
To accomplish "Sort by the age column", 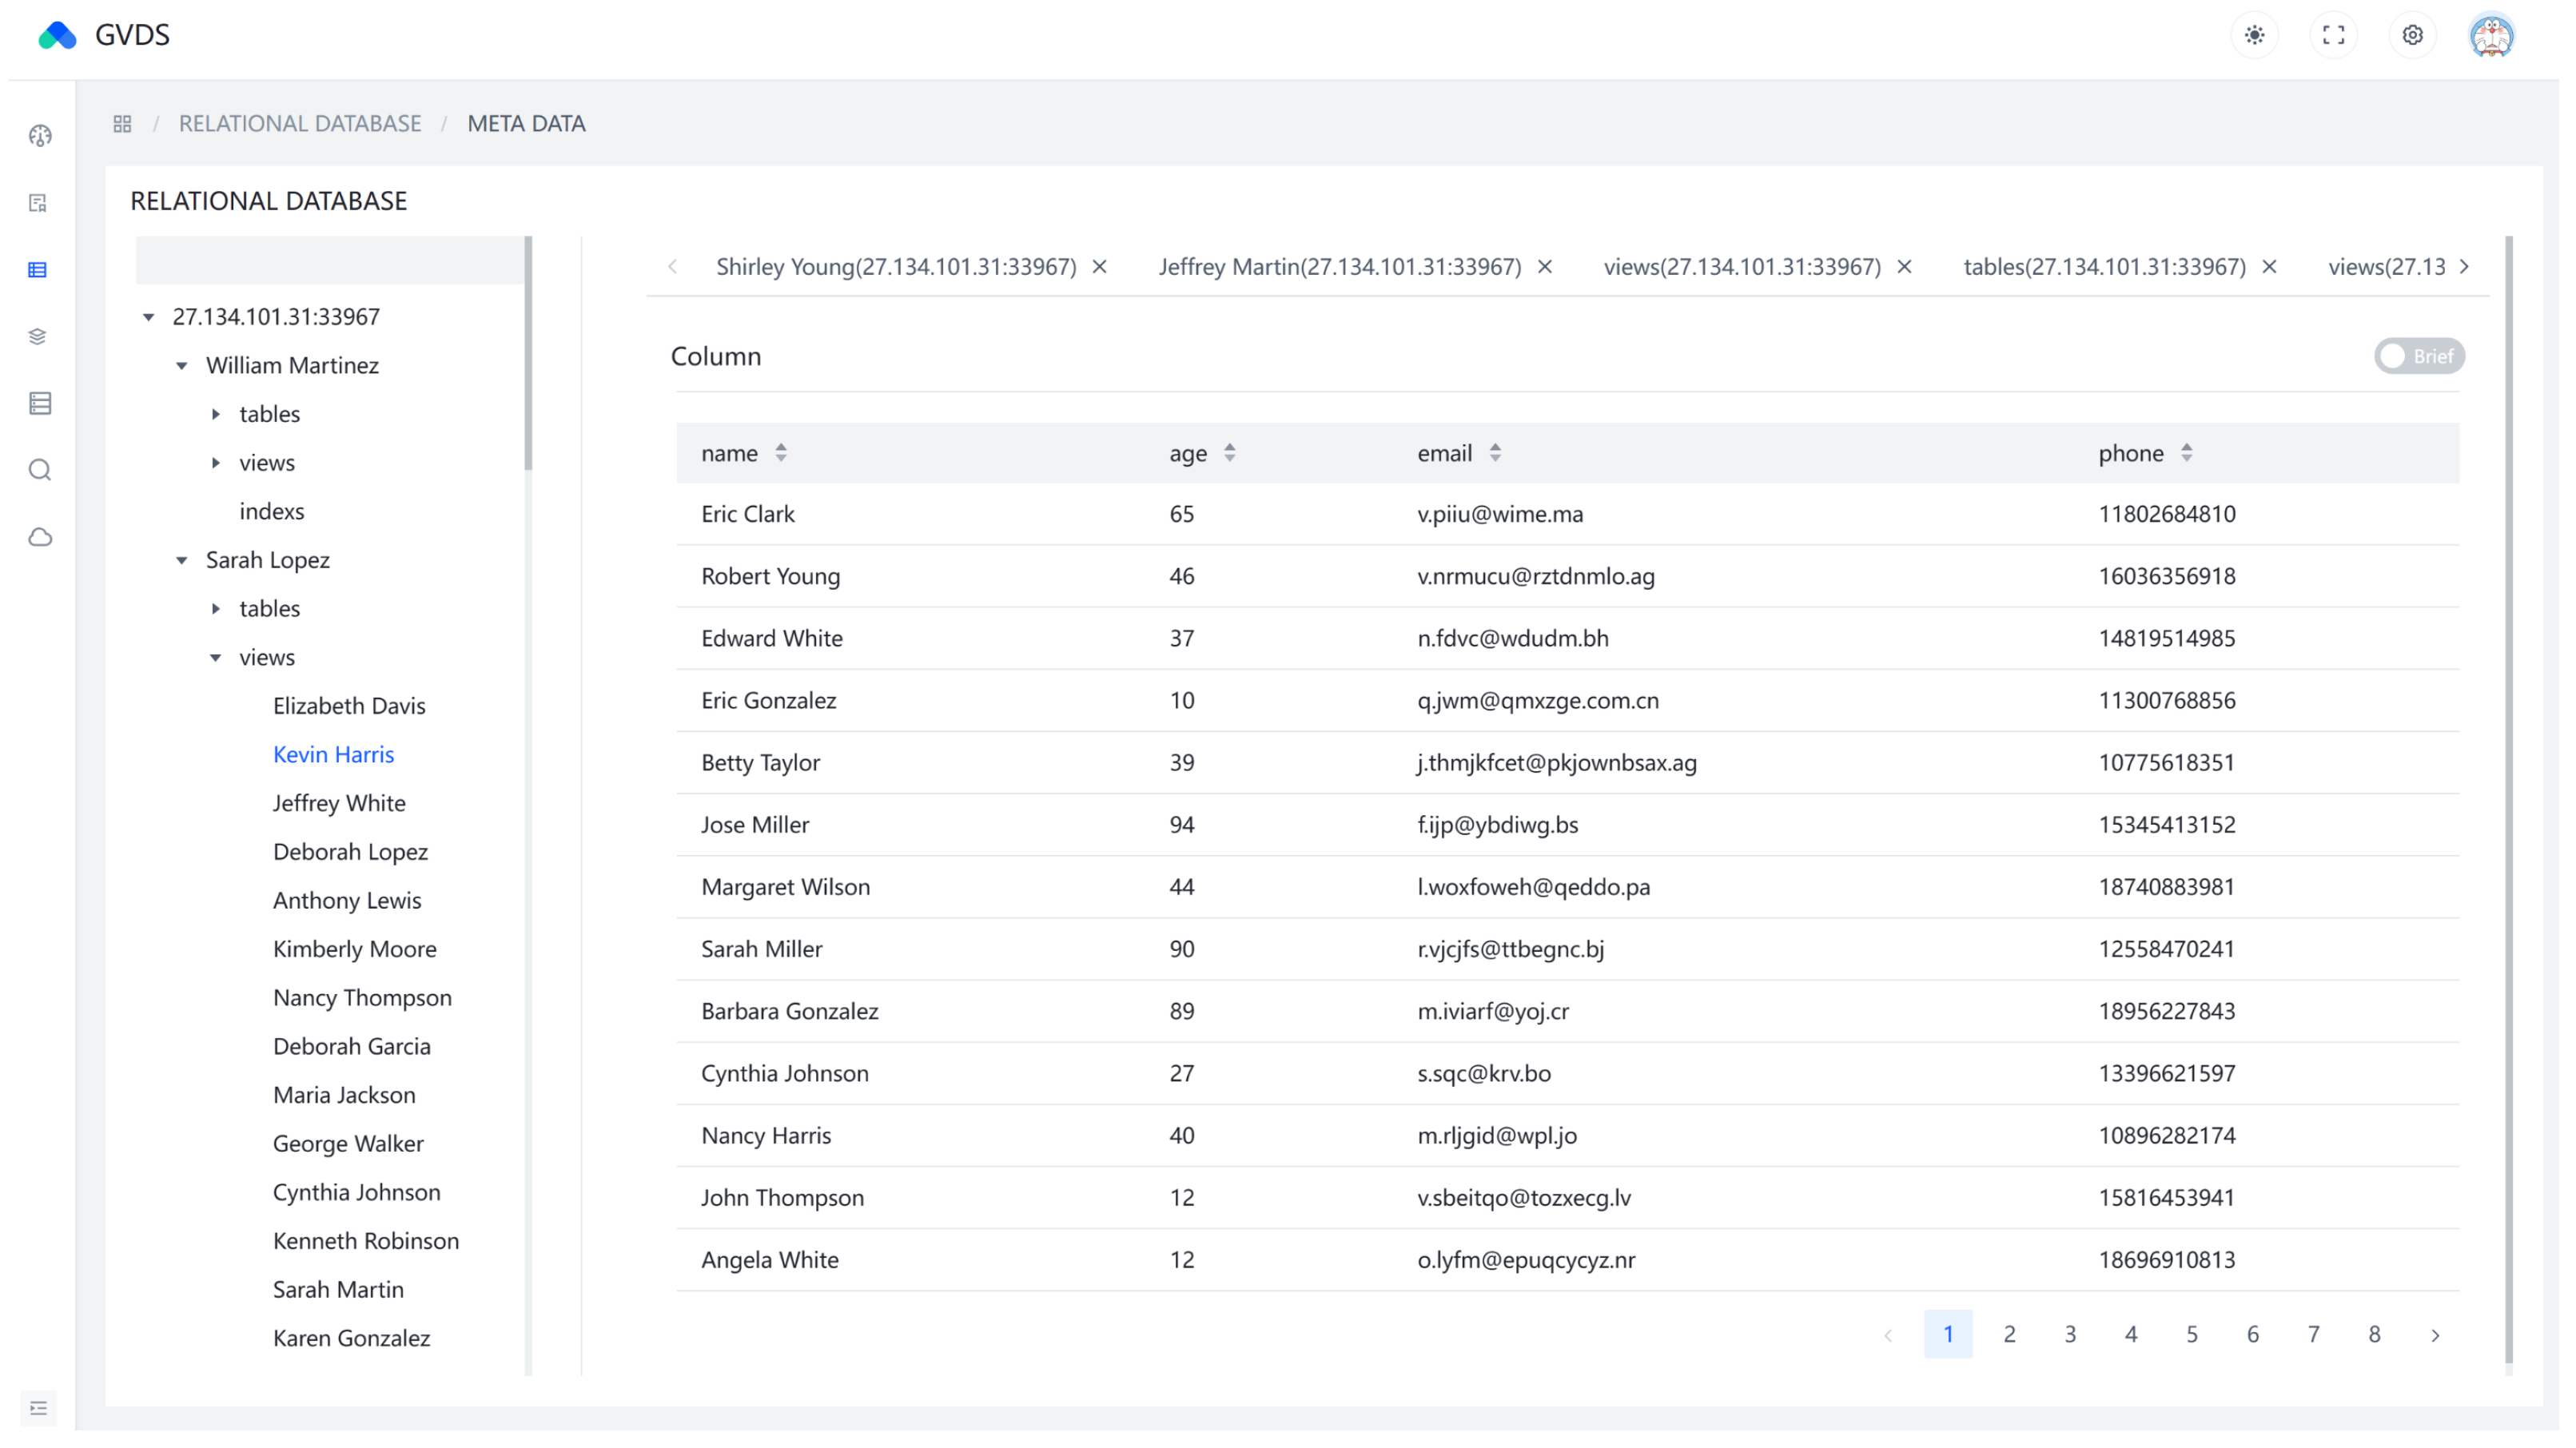I will click(1229, 453).
